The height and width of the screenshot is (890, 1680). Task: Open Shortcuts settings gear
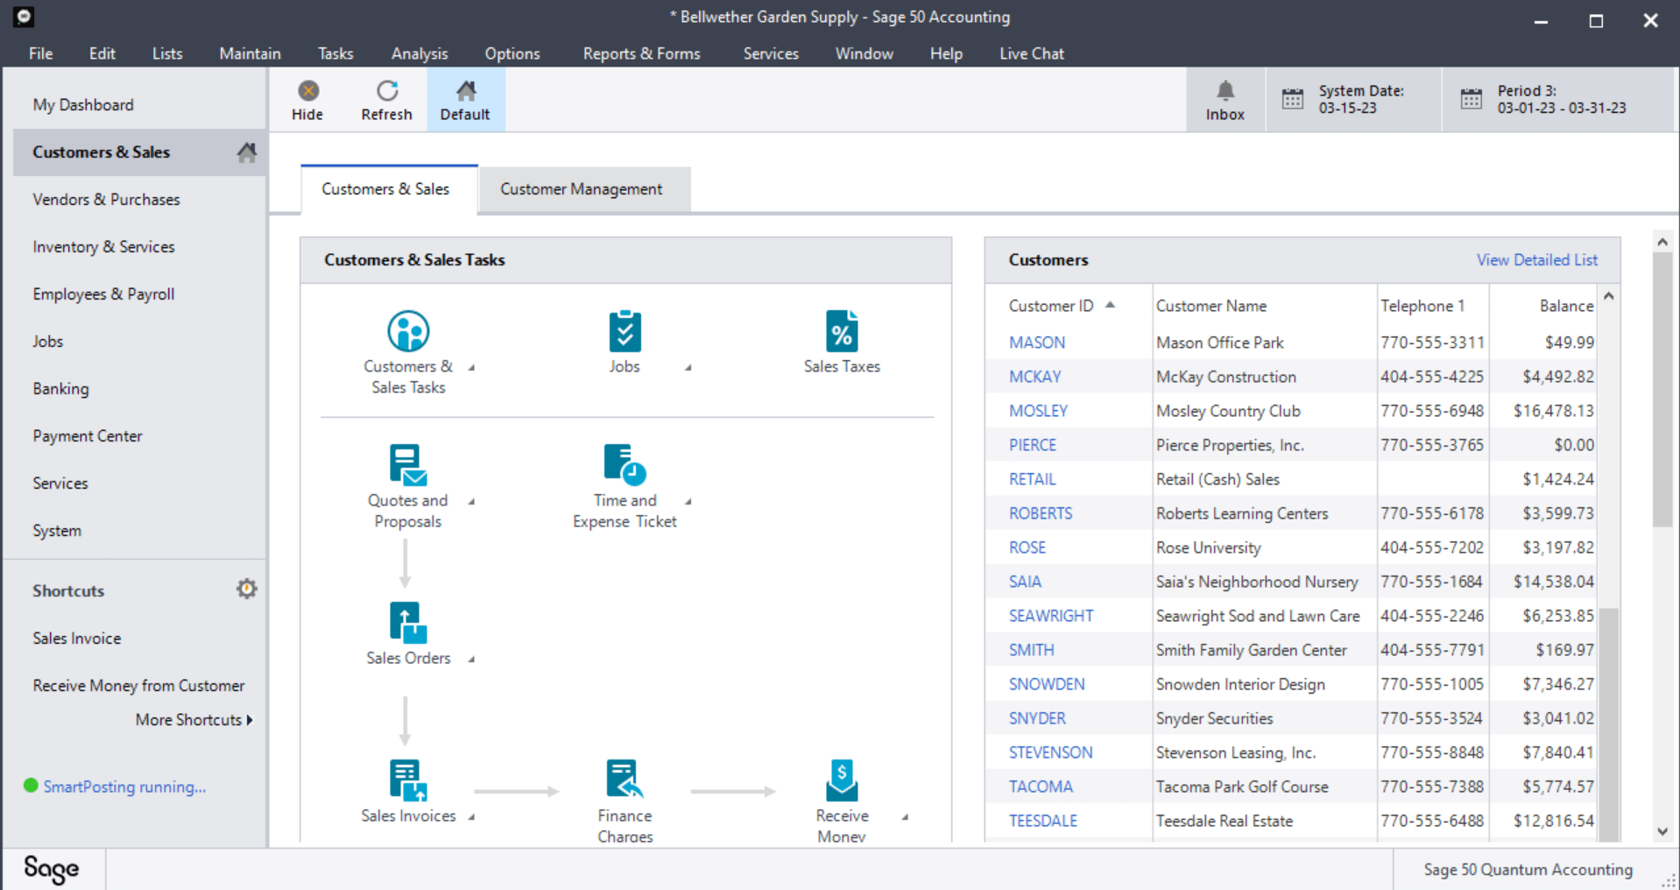(246, 589)
